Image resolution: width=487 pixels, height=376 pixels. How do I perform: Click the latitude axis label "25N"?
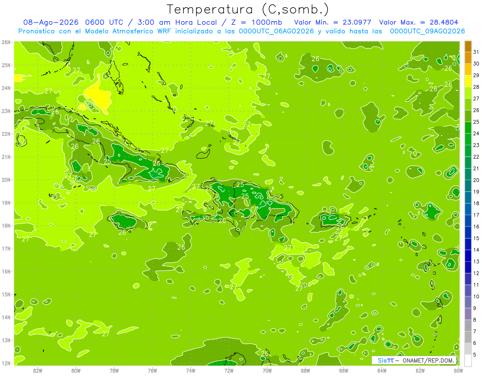click(x=6, y=65)
